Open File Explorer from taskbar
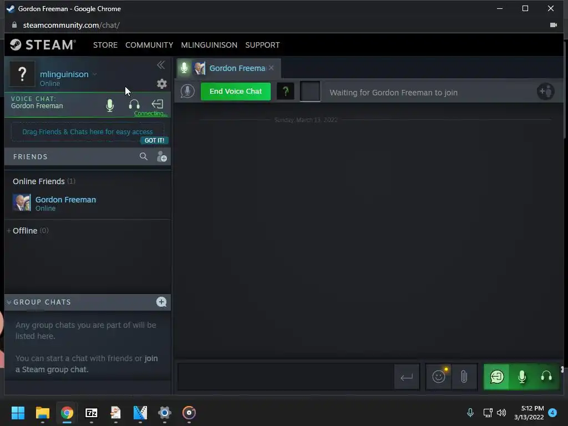This screenshot has height=426, width=568. click(42, 413)
